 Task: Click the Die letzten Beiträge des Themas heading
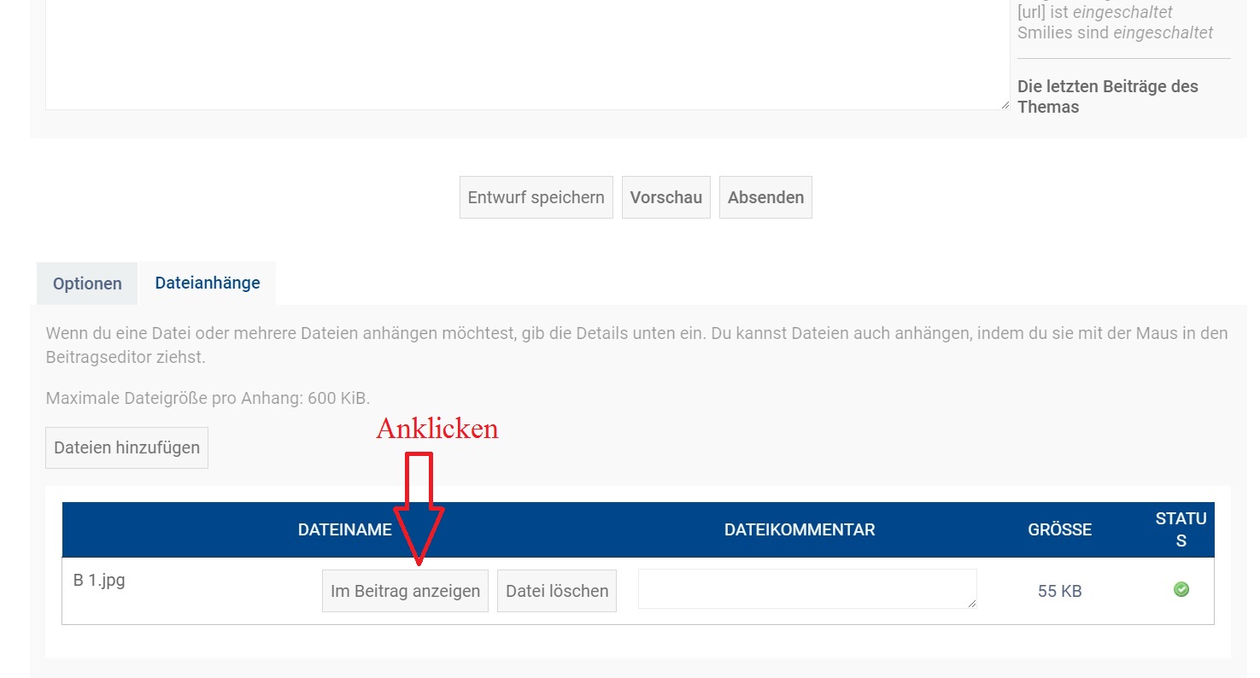tap(1107, 96)
